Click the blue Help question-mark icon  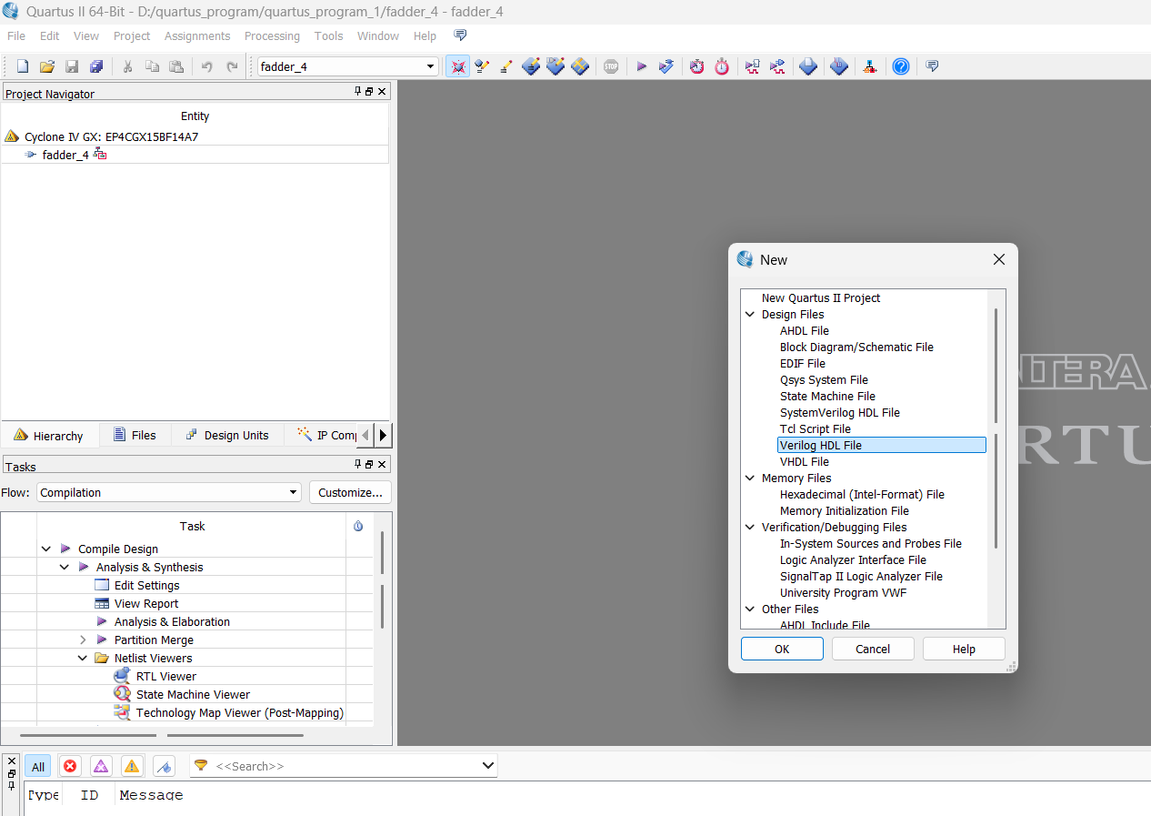[x=901, y=66]
